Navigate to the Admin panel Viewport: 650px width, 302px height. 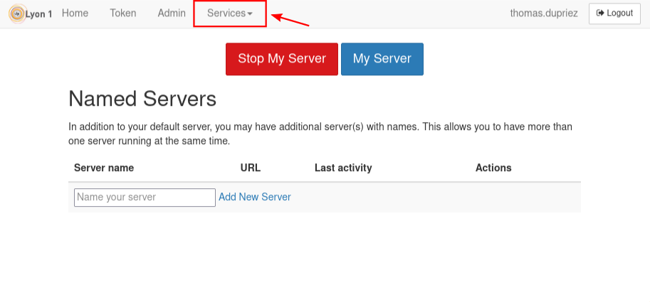pos(172,14)
